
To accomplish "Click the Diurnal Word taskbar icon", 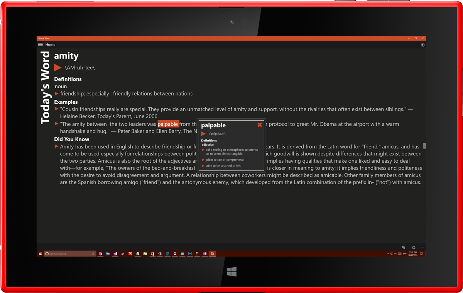I will (212, 254).
